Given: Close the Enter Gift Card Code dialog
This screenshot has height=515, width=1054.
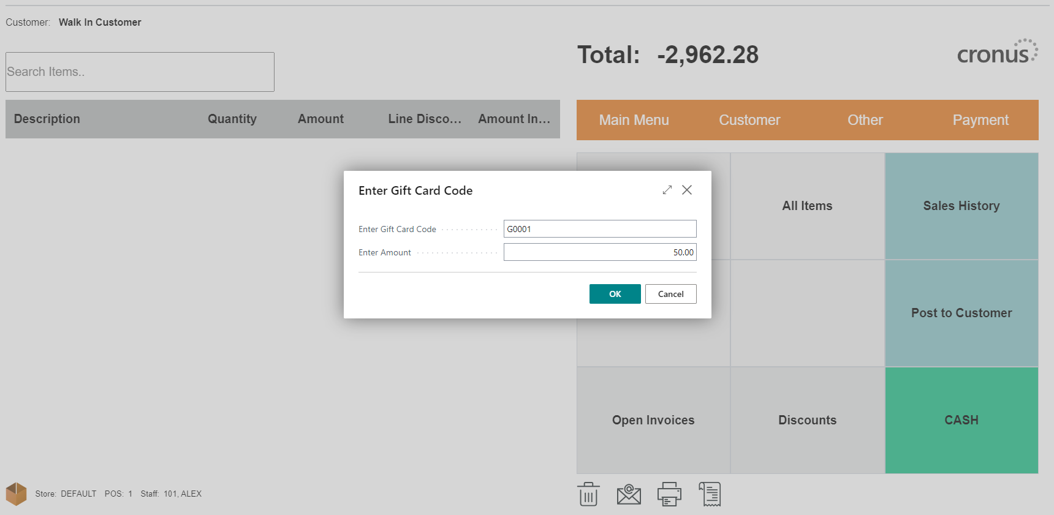Looking at the screenshot, I should 687,190.
